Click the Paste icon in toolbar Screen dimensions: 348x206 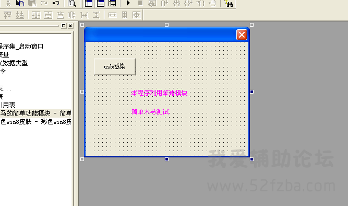click(32, 3)
